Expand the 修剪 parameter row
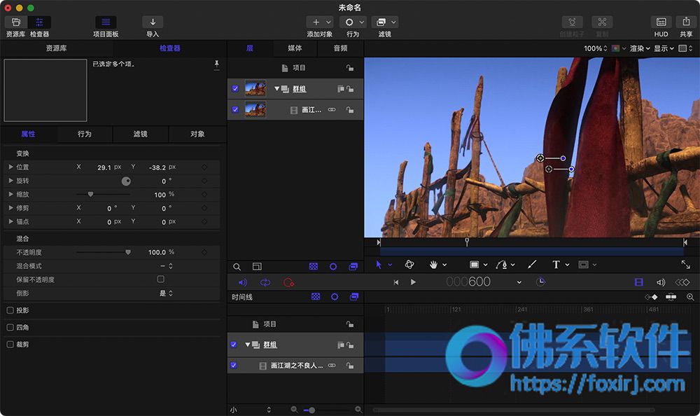The image size is (700, 416). 10,208
